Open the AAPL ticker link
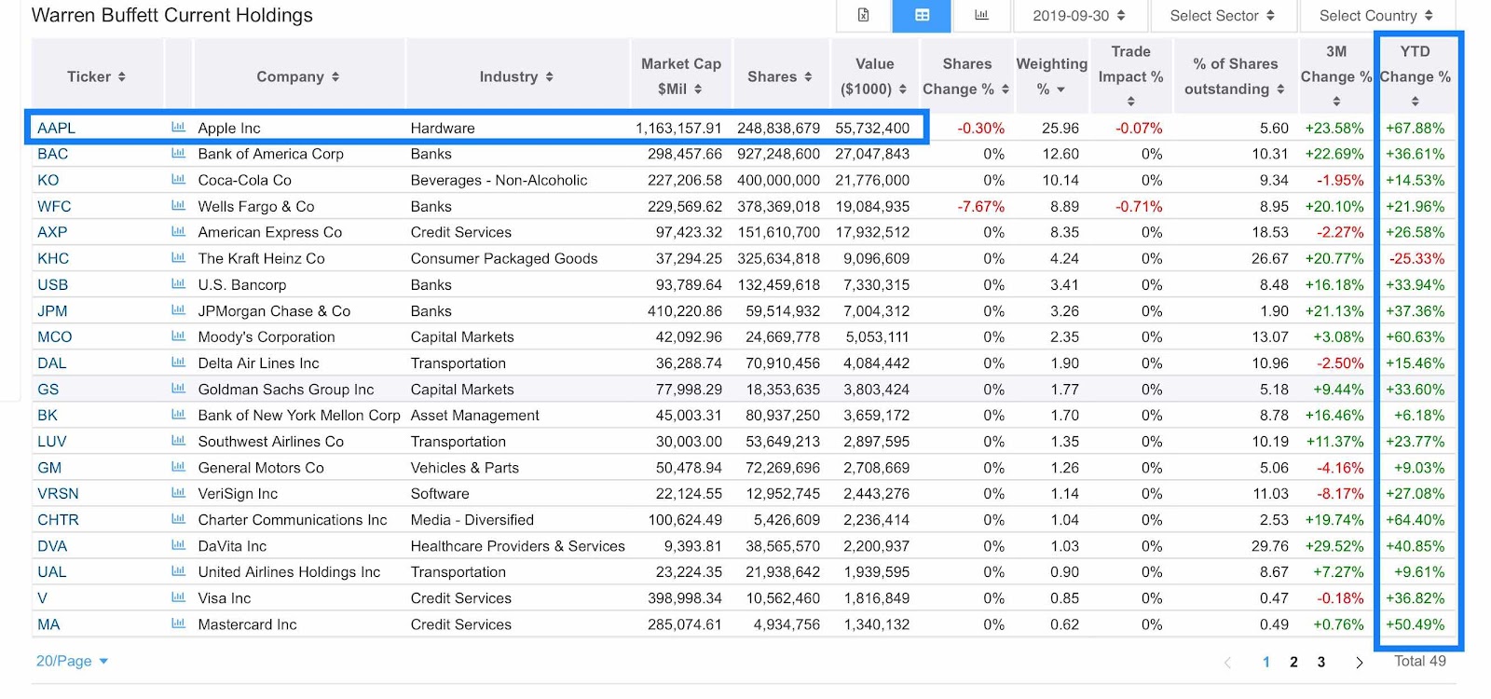 [56, 128]
